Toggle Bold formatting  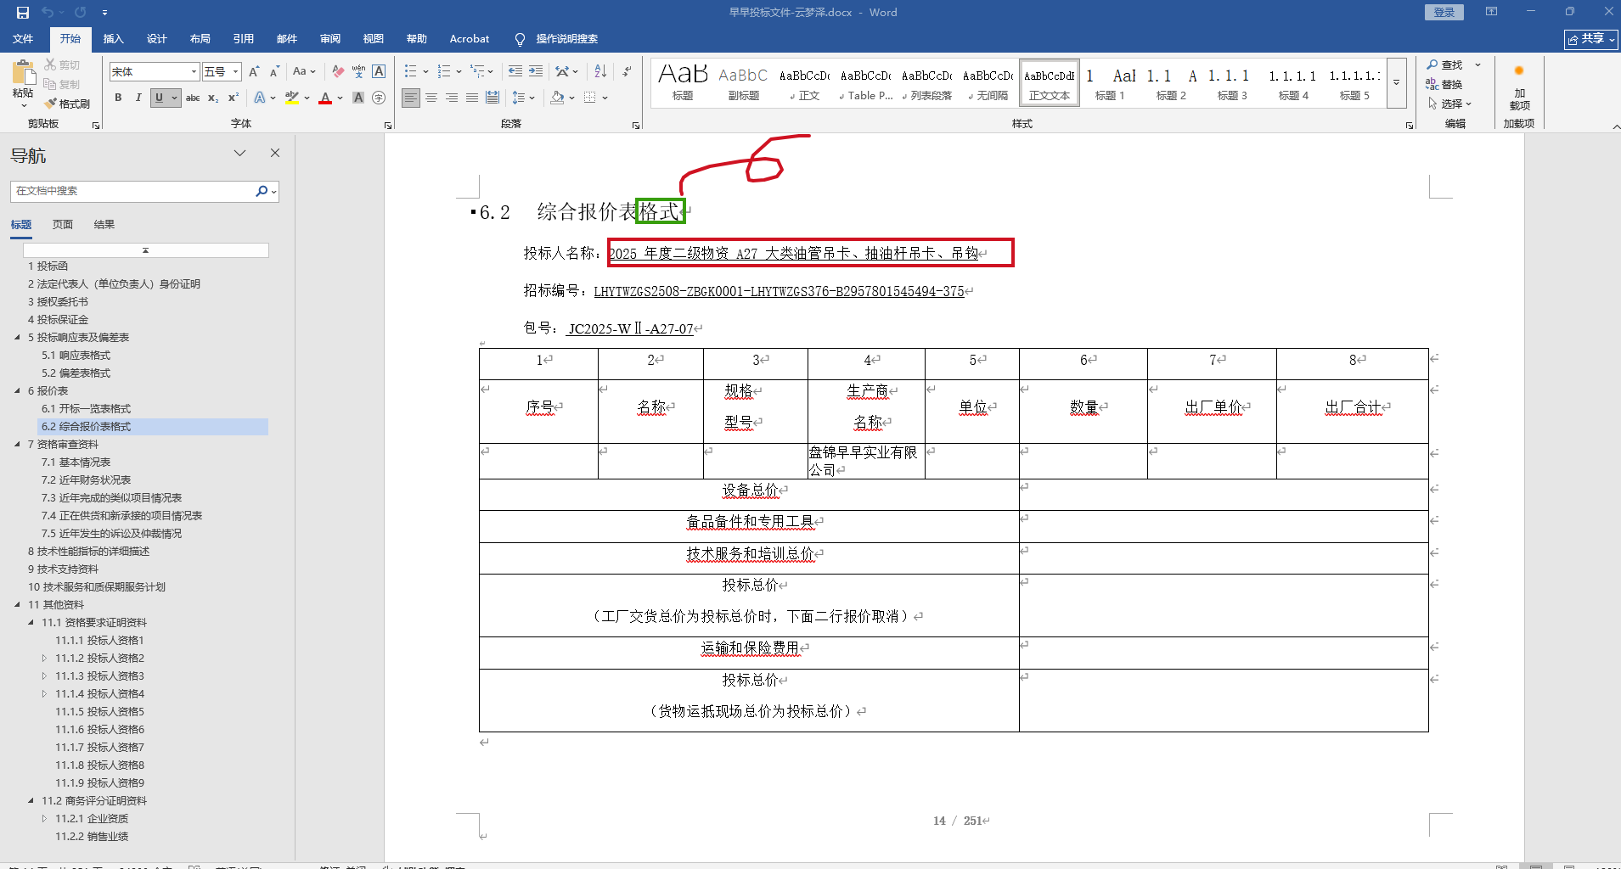[x=118, y=98]
